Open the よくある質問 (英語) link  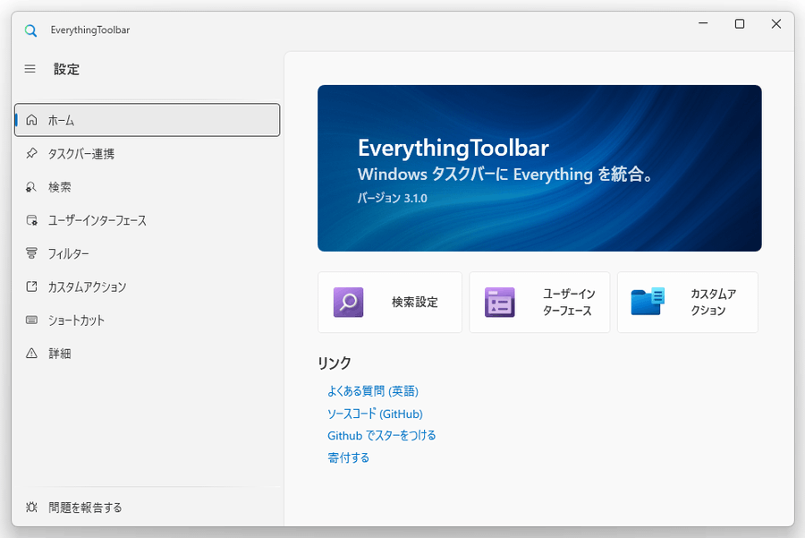click(373, 391)
